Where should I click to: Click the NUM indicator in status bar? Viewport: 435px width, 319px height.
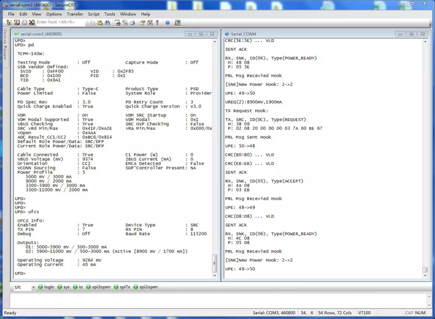coord(420,313)
